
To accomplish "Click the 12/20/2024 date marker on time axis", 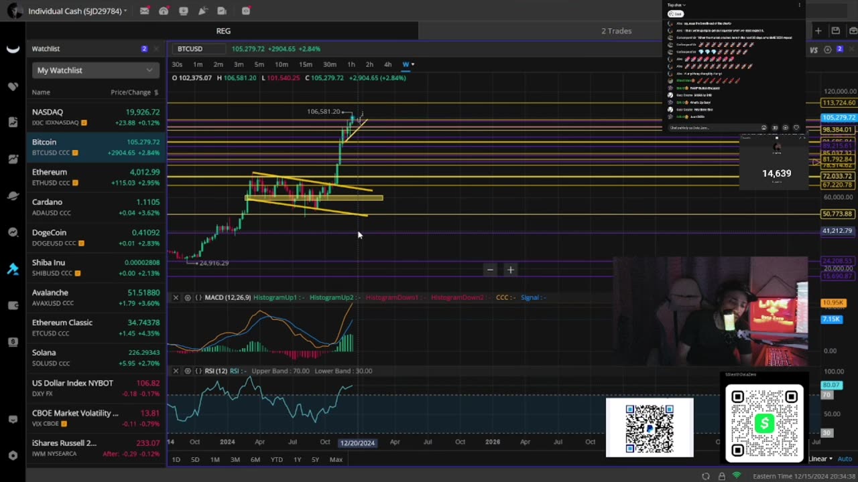I will point(357,443).
